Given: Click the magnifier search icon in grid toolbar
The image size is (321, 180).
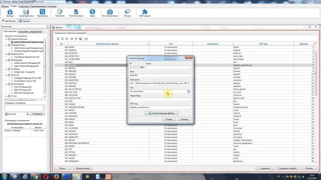Looking at the screenshot, I should click(x=62, y=39).
